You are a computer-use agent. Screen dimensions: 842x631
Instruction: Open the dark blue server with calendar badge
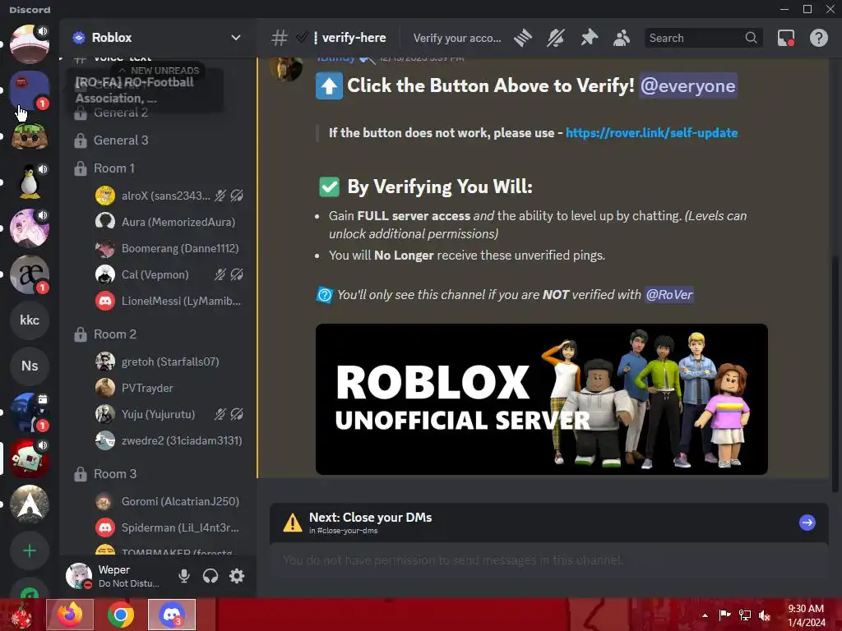pos(30,412)
